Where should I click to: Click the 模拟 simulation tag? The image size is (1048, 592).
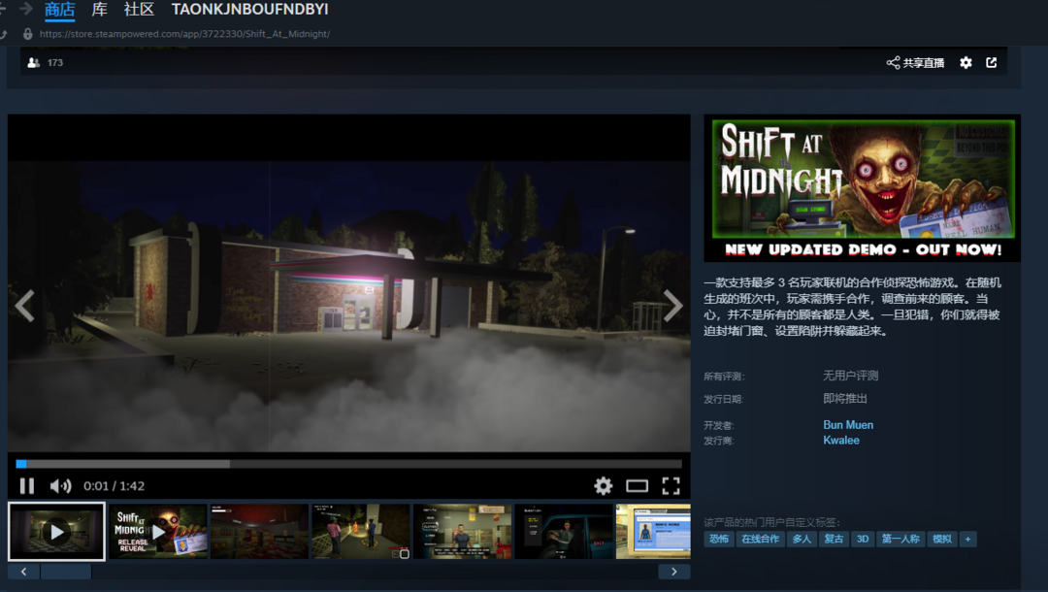coord(941,540)
